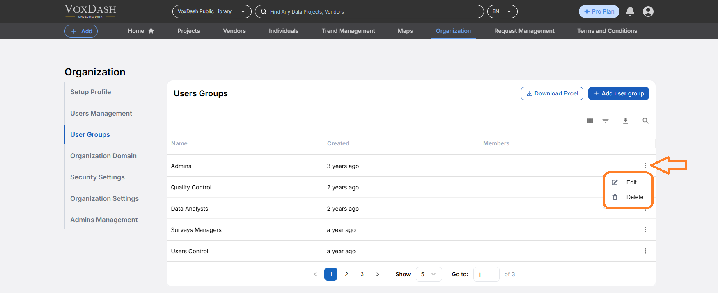
Task: Click the Users Control group name
Action: (x=190, y=251)
